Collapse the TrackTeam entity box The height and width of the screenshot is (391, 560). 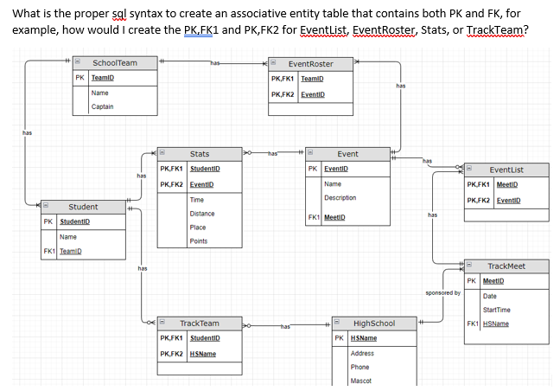click(162, 322)
